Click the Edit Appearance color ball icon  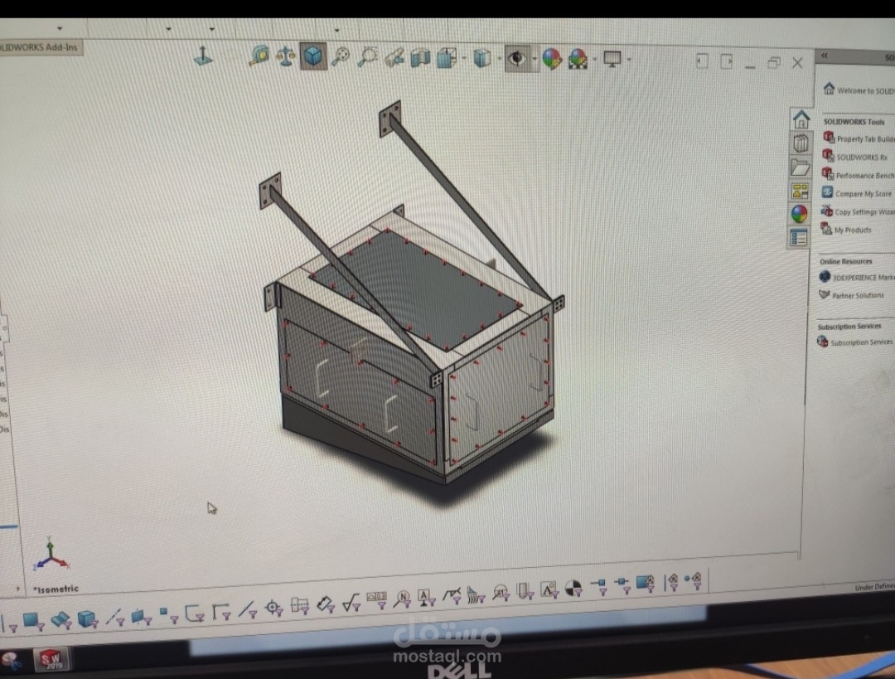pos(554,60)
